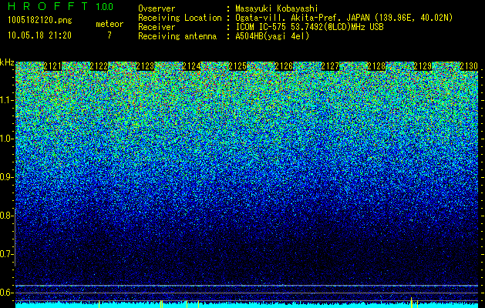Screen dimensions: 485x308
Task: Click the Ovserver label
Action: click(x=157, y=8)
